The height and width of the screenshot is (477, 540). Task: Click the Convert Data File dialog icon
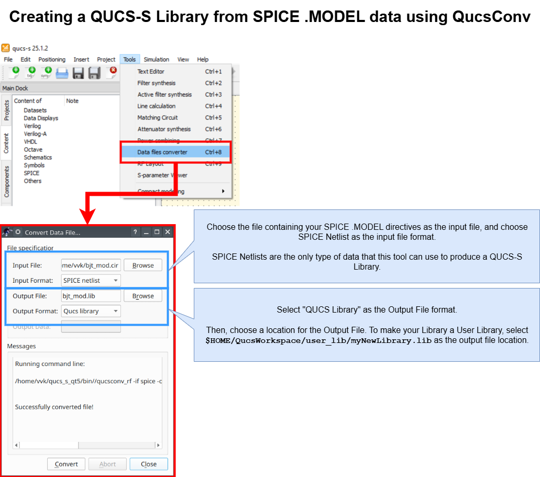click(x=7, y=232)
